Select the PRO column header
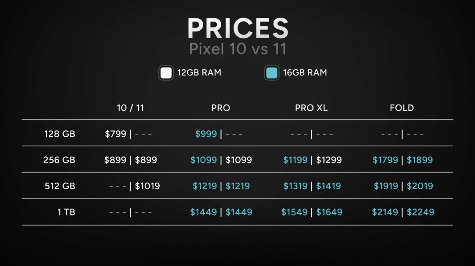Viewport: 475px width, 266px height. pos(220,108)
